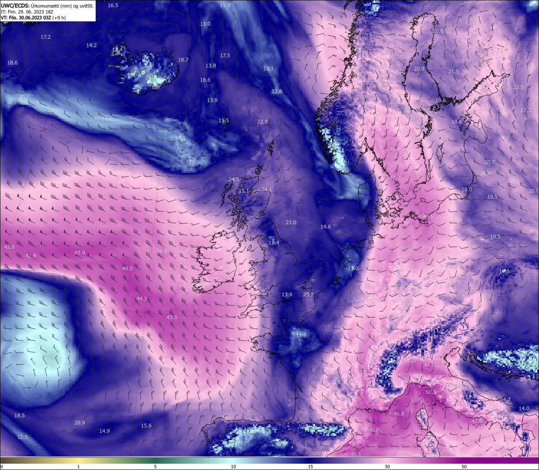This screenshot has height=470, width=539.
Task: Click the map value 14.2 west of Iceland
Action: tap(91, 45)
